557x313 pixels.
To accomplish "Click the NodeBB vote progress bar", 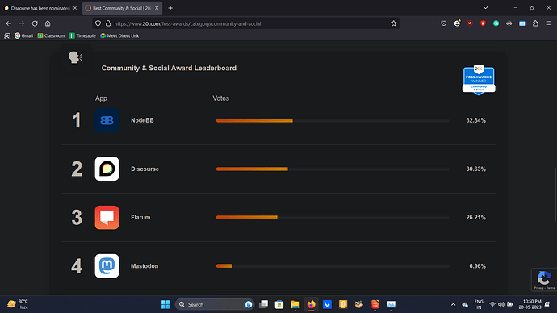I will 333,121.
